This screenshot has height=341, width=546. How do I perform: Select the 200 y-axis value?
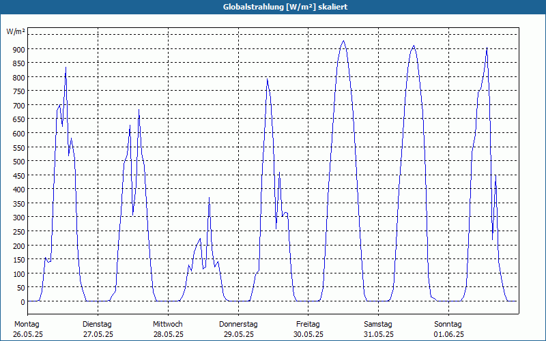coord(19,246)
